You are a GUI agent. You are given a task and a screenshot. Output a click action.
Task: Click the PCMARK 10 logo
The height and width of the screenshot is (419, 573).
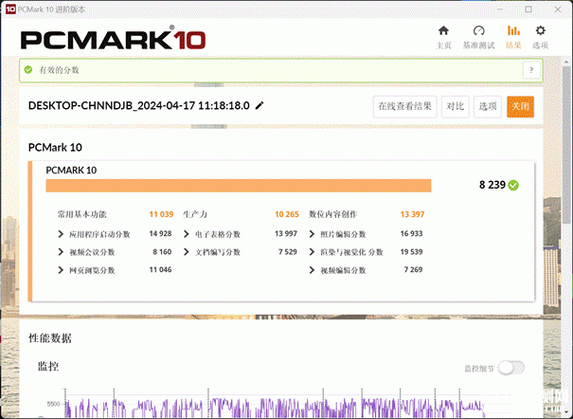[x=113, y=40]
